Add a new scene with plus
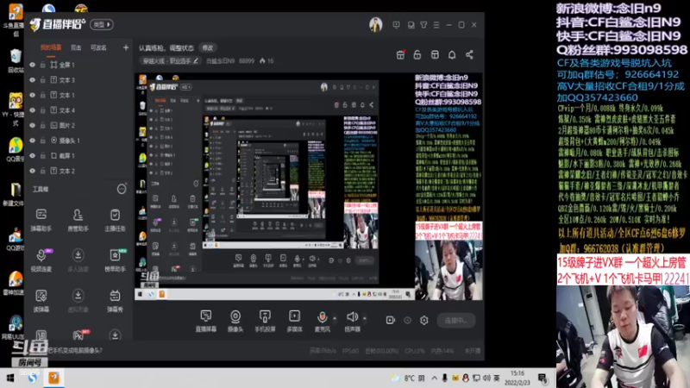Image resolution: width=690 pixels, height=388 pixels. coord(125,47)
